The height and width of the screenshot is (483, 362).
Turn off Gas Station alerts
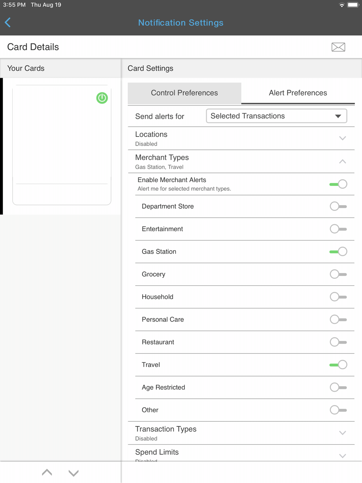click(x=338, y=252)
